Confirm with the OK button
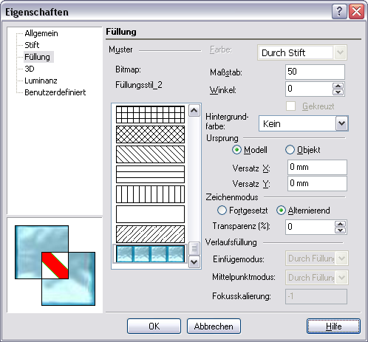Screen dimensions: 368x342 (x=154, y=326)
